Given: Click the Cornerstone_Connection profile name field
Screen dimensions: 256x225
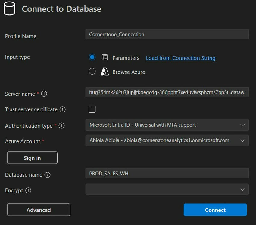Looking at the screenshot, I should pyautogui.click(x=167, y=34).
